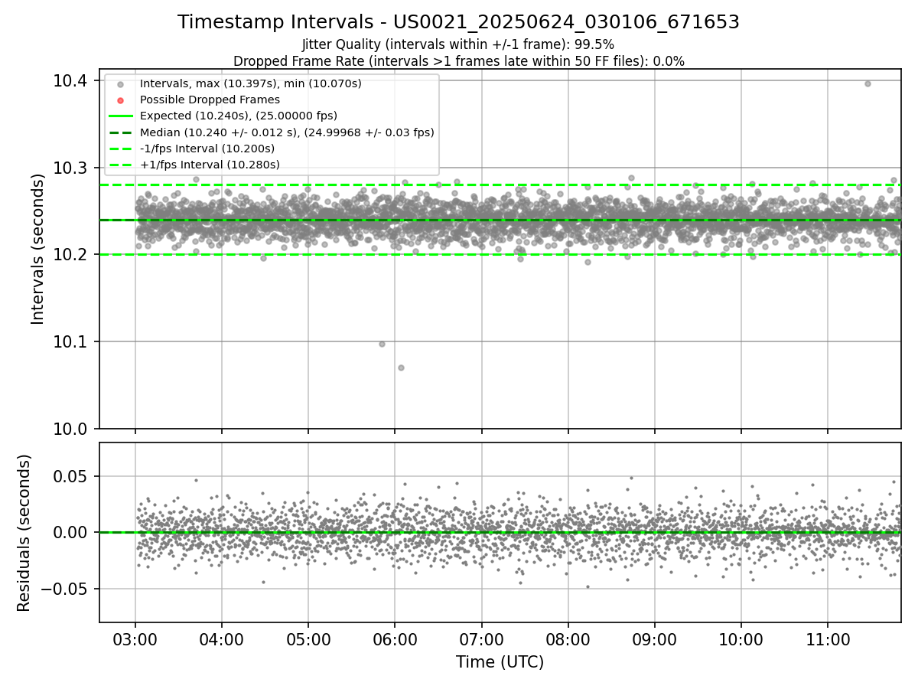Click the '07:00' x-axis tick label
The width and height of the screenshot is (918, 689).
coord(482,638)
